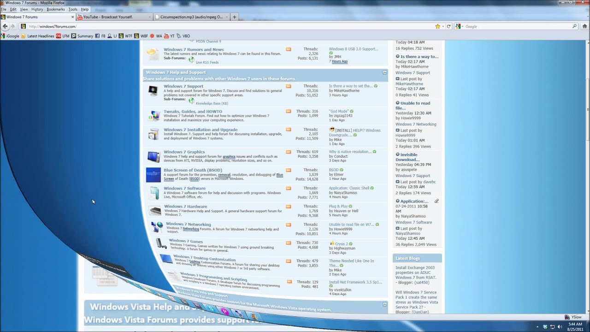Open the Windows 7 Software forum

pyautogui.click(x=184, y=188)
